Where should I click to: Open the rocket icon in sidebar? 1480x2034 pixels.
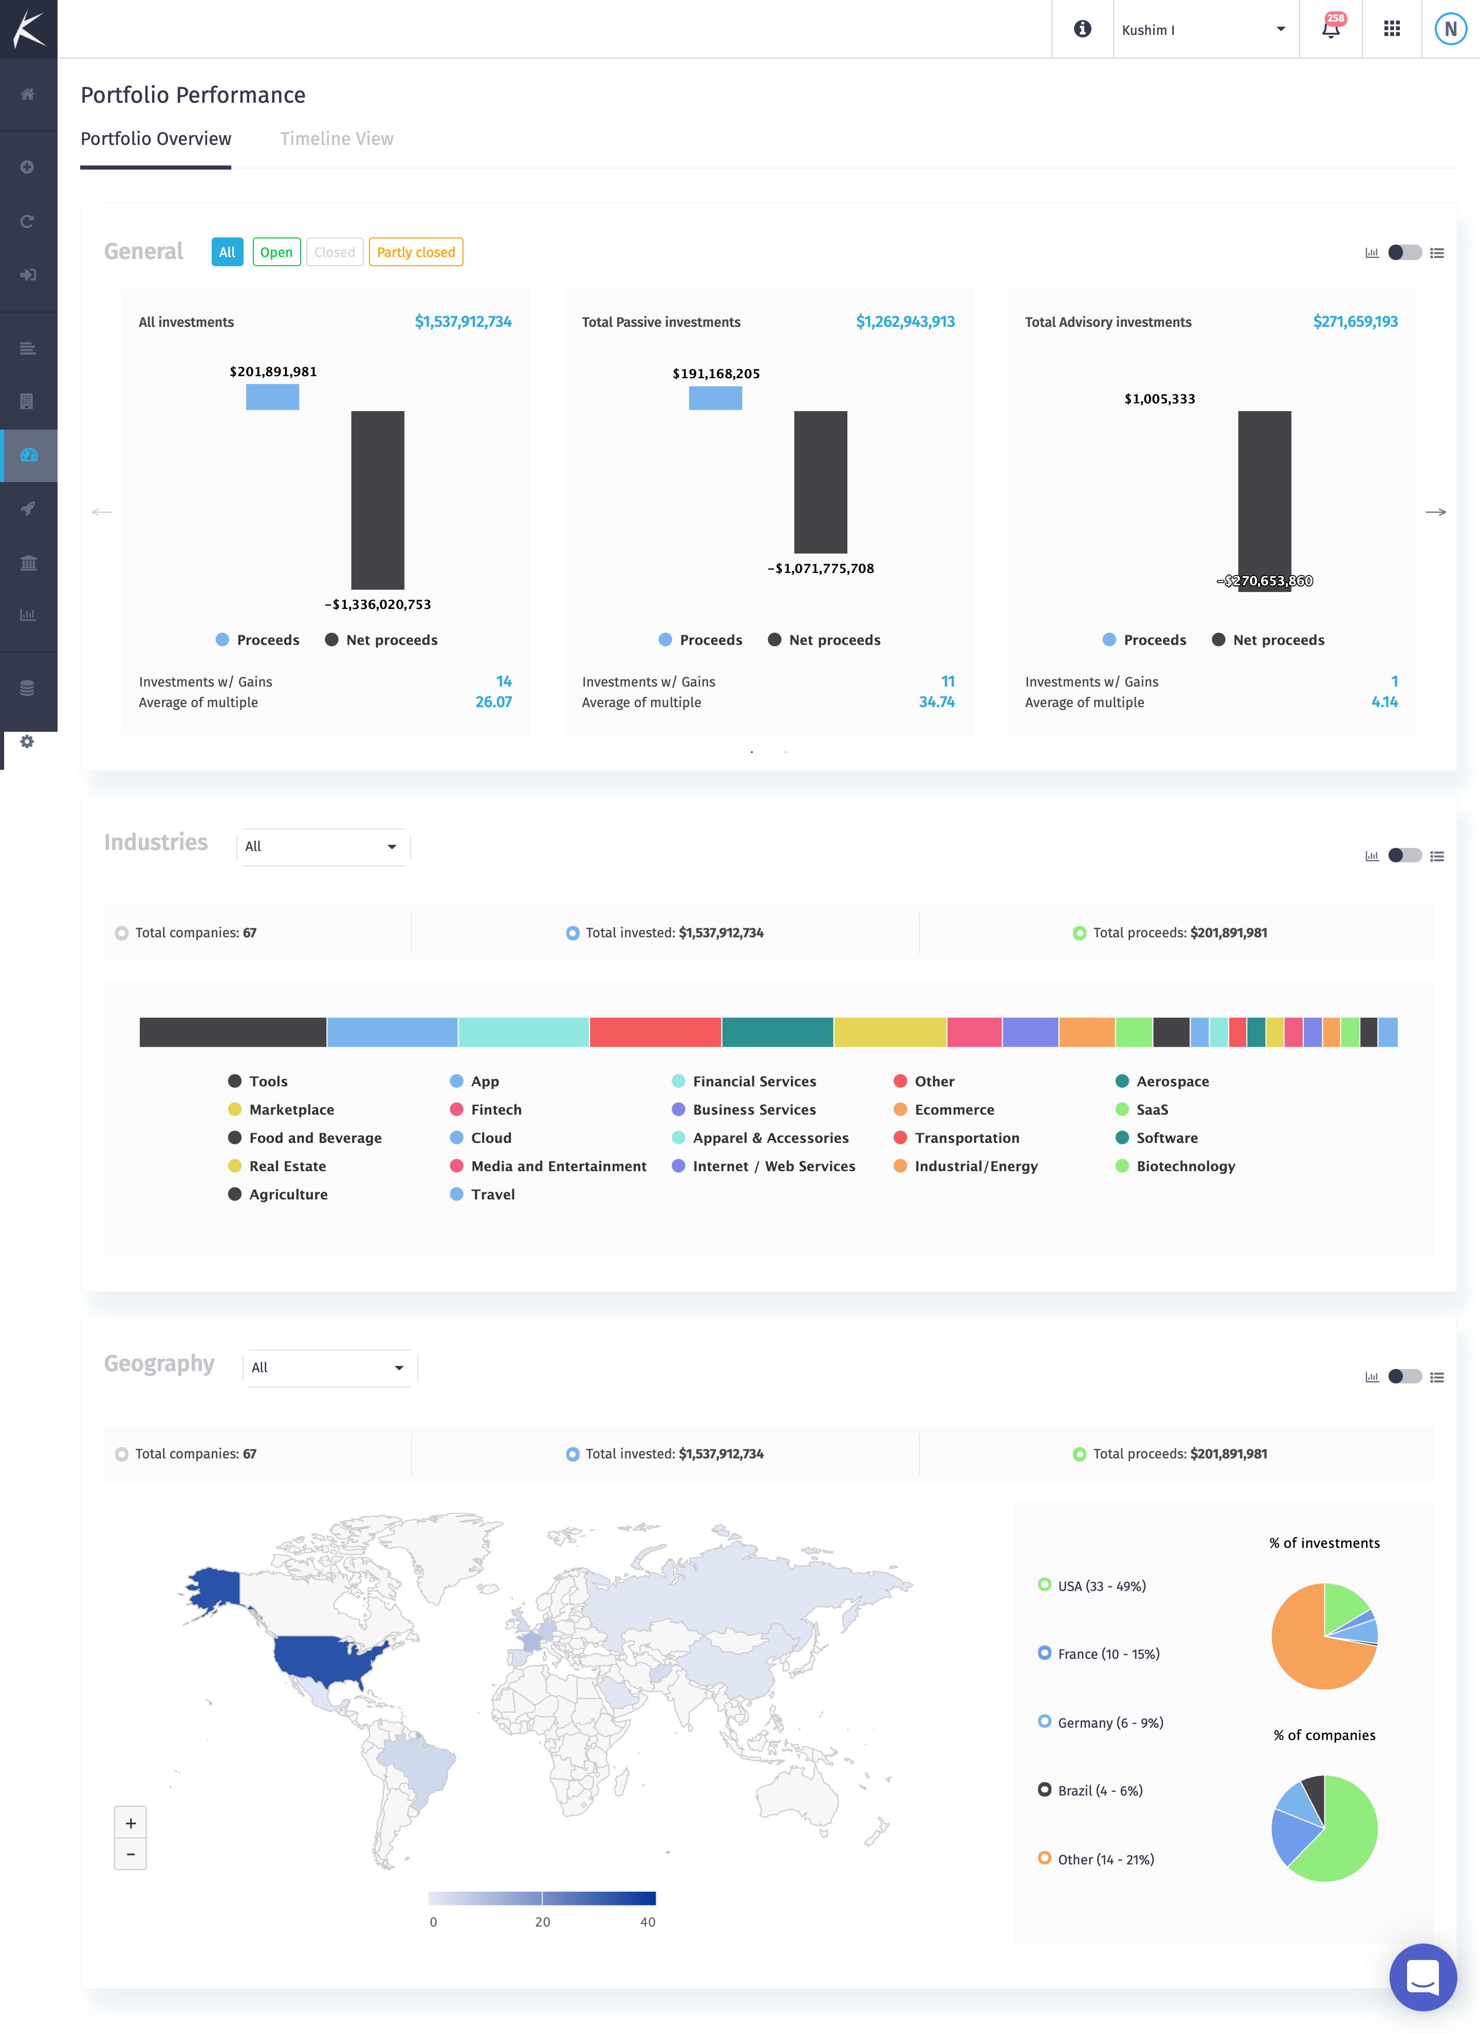(28, 509)
